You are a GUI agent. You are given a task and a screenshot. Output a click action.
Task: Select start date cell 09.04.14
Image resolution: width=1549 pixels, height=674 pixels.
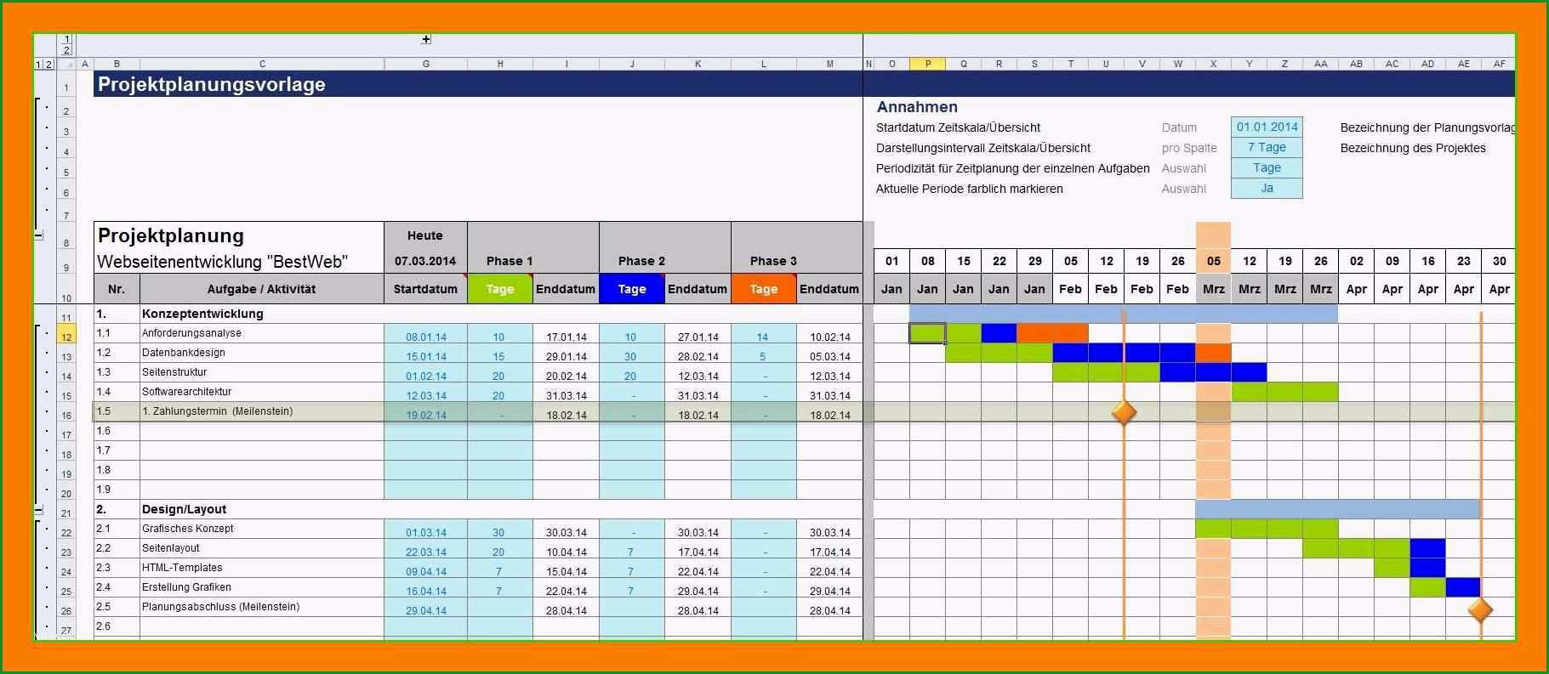click(x=426, y=569)
